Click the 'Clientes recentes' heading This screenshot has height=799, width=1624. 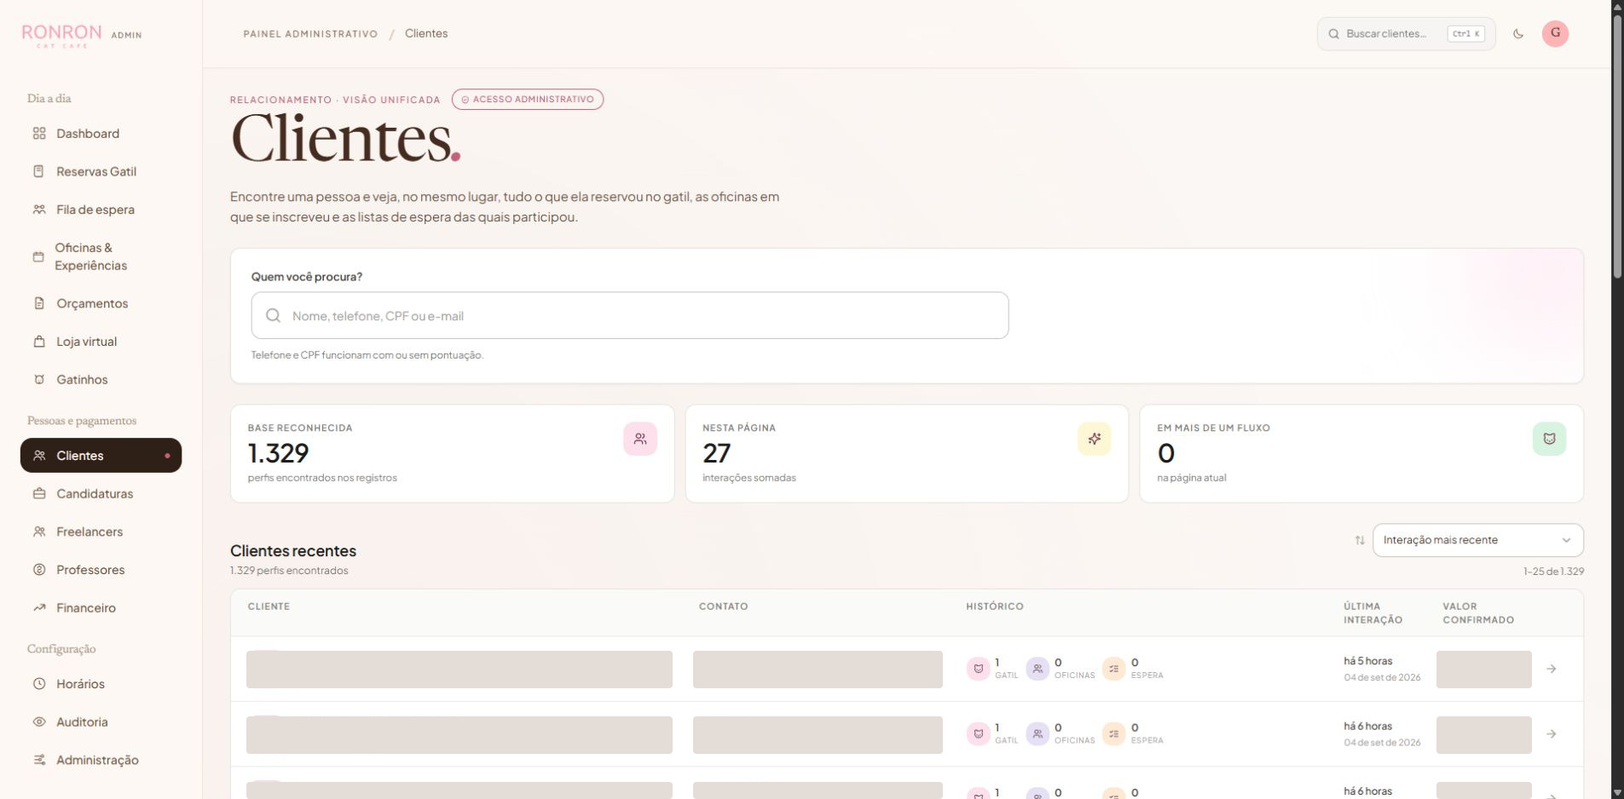293,551
